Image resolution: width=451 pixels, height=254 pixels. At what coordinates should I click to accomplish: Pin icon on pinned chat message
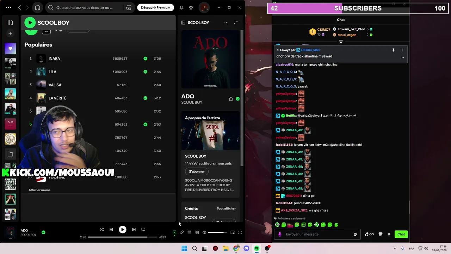[x=393, y=50]
